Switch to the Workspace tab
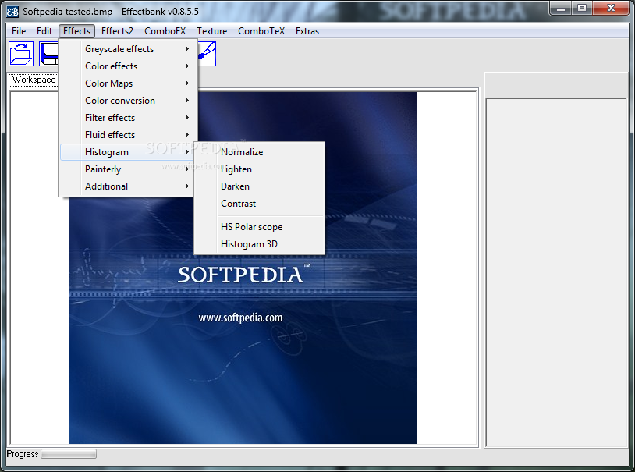Screen dimensions: 635x472 tap(34, 80)
